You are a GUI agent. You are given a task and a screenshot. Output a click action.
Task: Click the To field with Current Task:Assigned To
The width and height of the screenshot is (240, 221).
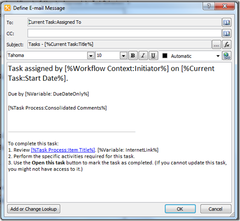coord(124,22)
